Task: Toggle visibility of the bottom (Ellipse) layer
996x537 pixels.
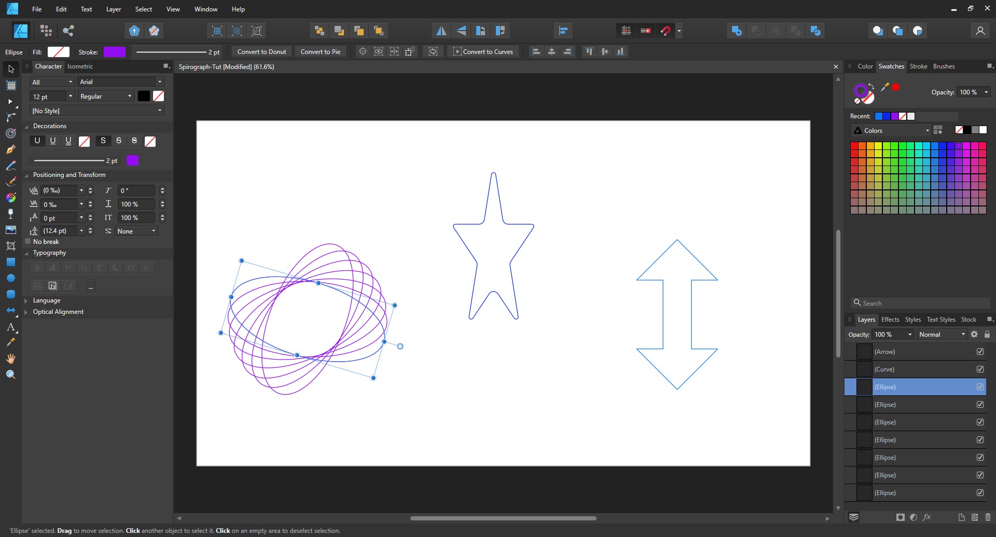Action: (x=980, y=493)
